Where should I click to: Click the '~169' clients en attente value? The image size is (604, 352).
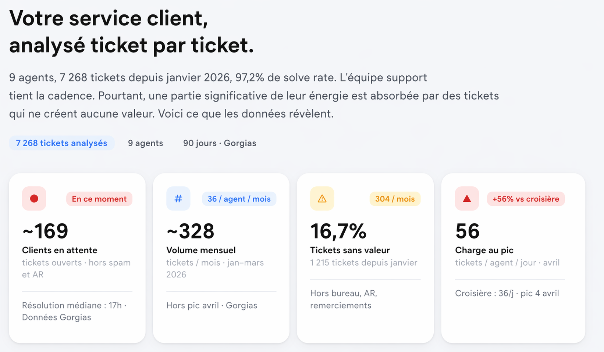(x=45, y=231)
